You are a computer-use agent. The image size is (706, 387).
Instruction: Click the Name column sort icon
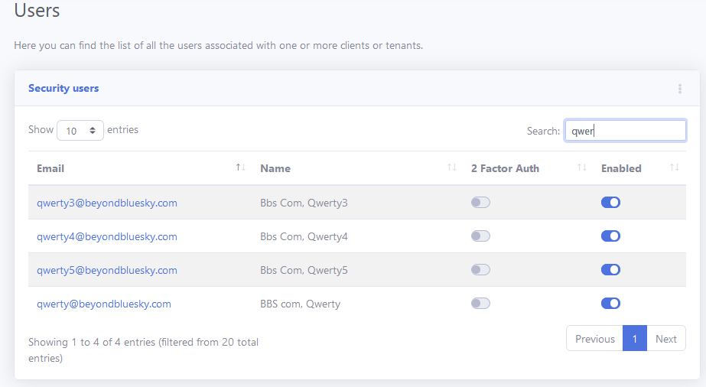pos(451,168)
